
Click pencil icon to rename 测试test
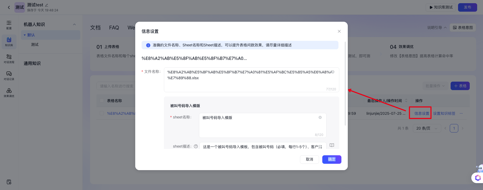click(47, 5)
